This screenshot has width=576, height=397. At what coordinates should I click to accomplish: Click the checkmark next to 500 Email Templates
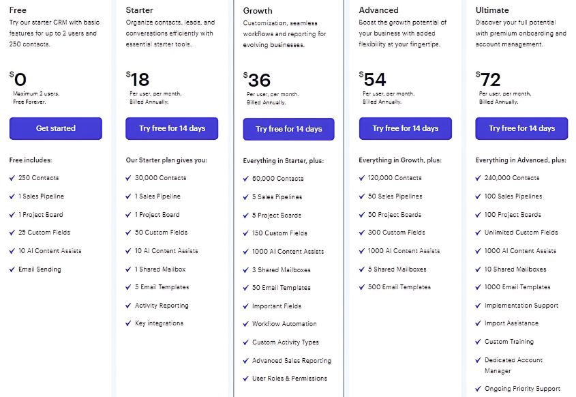click(363, 287)
